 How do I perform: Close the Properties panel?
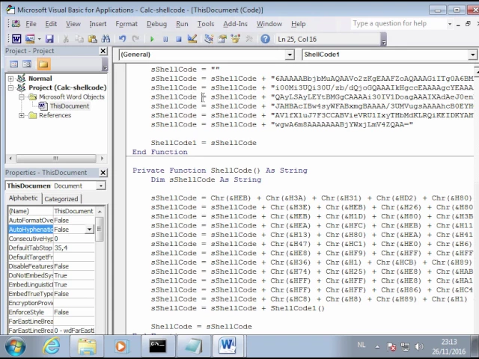[x=103, y=173]
